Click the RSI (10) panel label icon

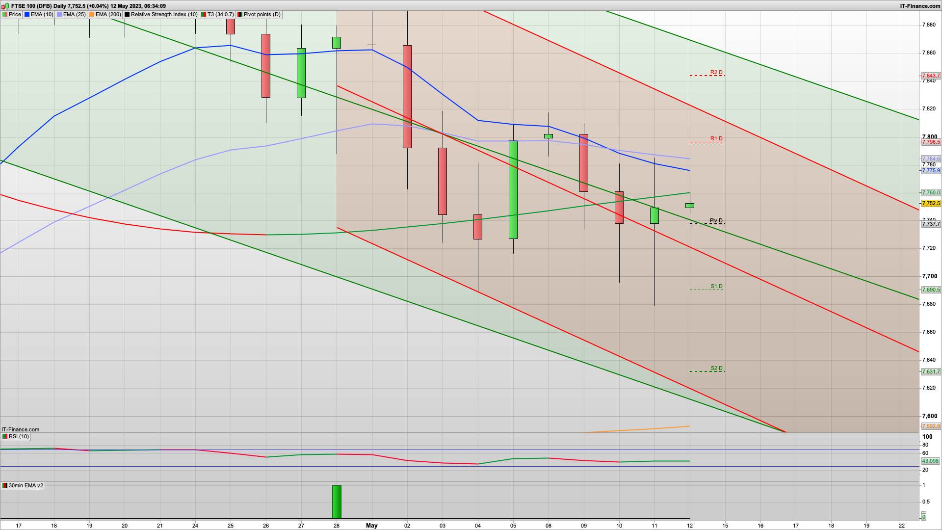click(x=5, y=436)
